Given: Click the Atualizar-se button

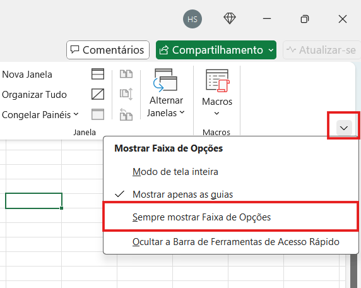Looking at the screenshot, I should pos(321,50).
